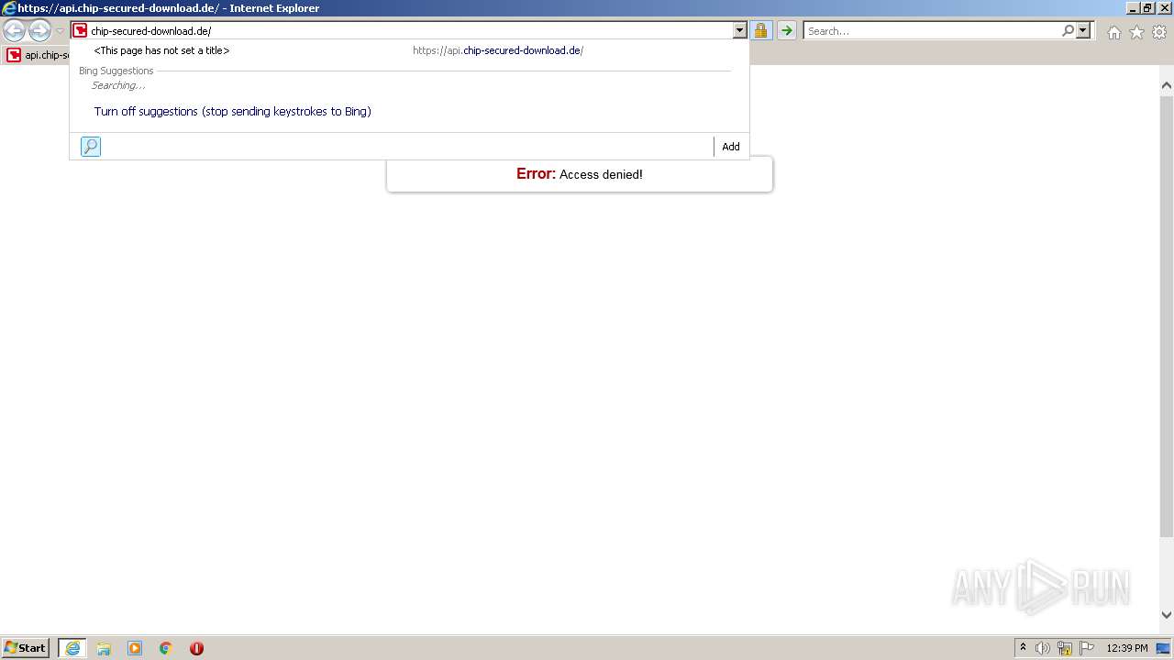Click the page scrollbar down arrow
Viewport: 1174px width, 660px height.
tap(1167, 615)
